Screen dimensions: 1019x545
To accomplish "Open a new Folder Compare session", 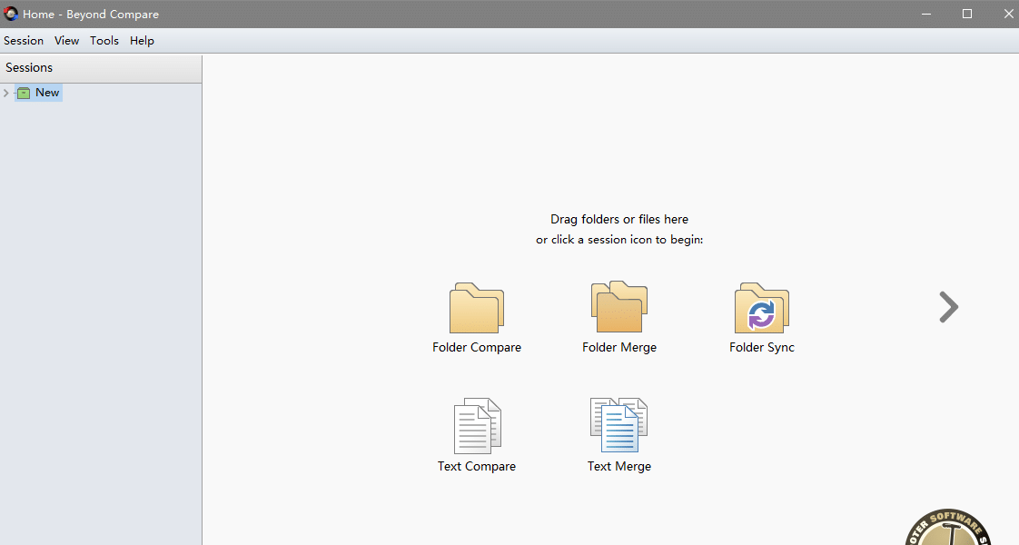I will [477, 310].
